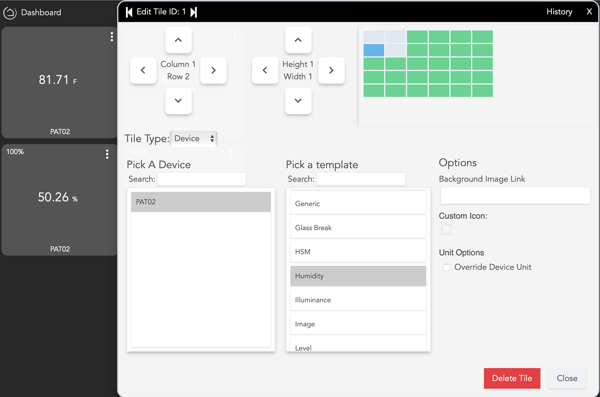600x397 pixels.
Task: Open the History view
Action: [x=559, y=12]
